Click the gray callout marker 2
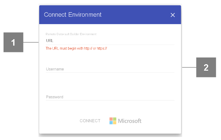The image size is (221, 140). (x=206, y=67)
